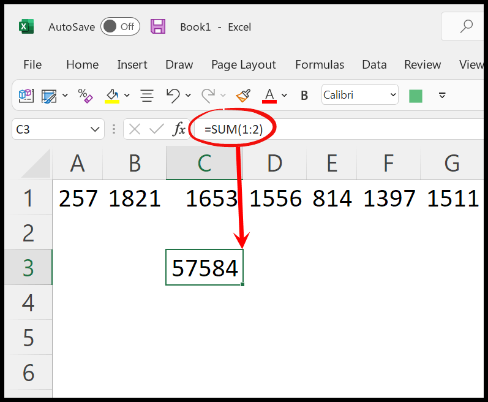Select column B header

(135, 163)
